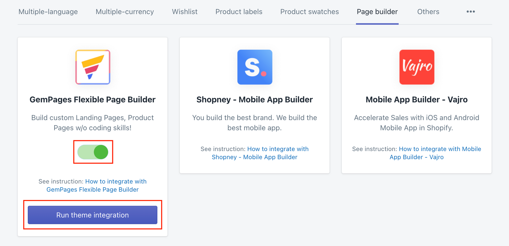This screenshot has width=509, height=246.
Task: Click the GemPages Flexible Page Builder title
Action: (x=92, y=100)
